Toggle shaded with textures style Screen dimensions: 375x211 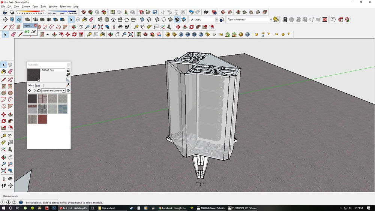click(x=177, y=19)
